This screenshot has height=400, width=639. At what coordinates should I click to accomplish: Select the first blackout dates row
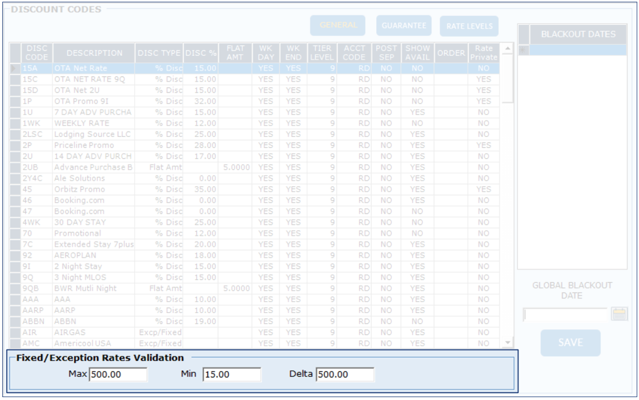[578, 51]
